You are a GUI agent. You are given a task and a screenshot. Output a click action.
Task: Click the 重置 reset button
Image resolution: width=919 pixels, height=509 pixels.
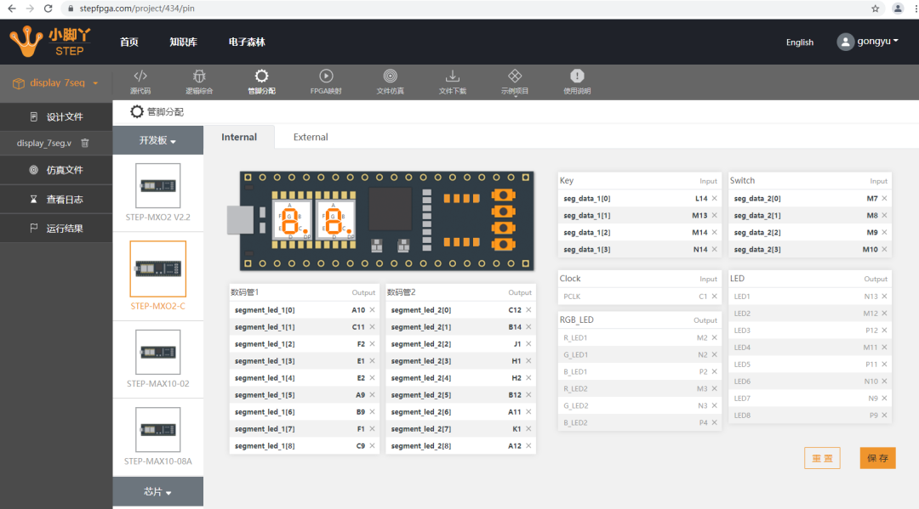822,458
